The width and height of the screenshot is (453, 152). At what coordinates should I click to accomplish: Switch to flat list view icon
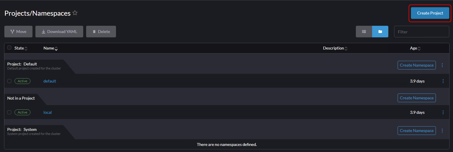click(x=364, y=32)
